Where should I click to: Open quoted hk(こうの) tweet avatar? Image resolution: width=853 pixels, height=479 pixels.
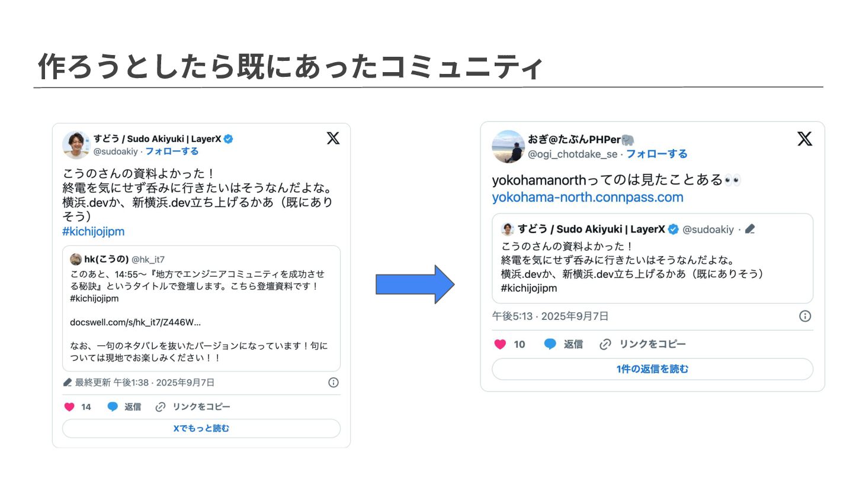point(76,260)
